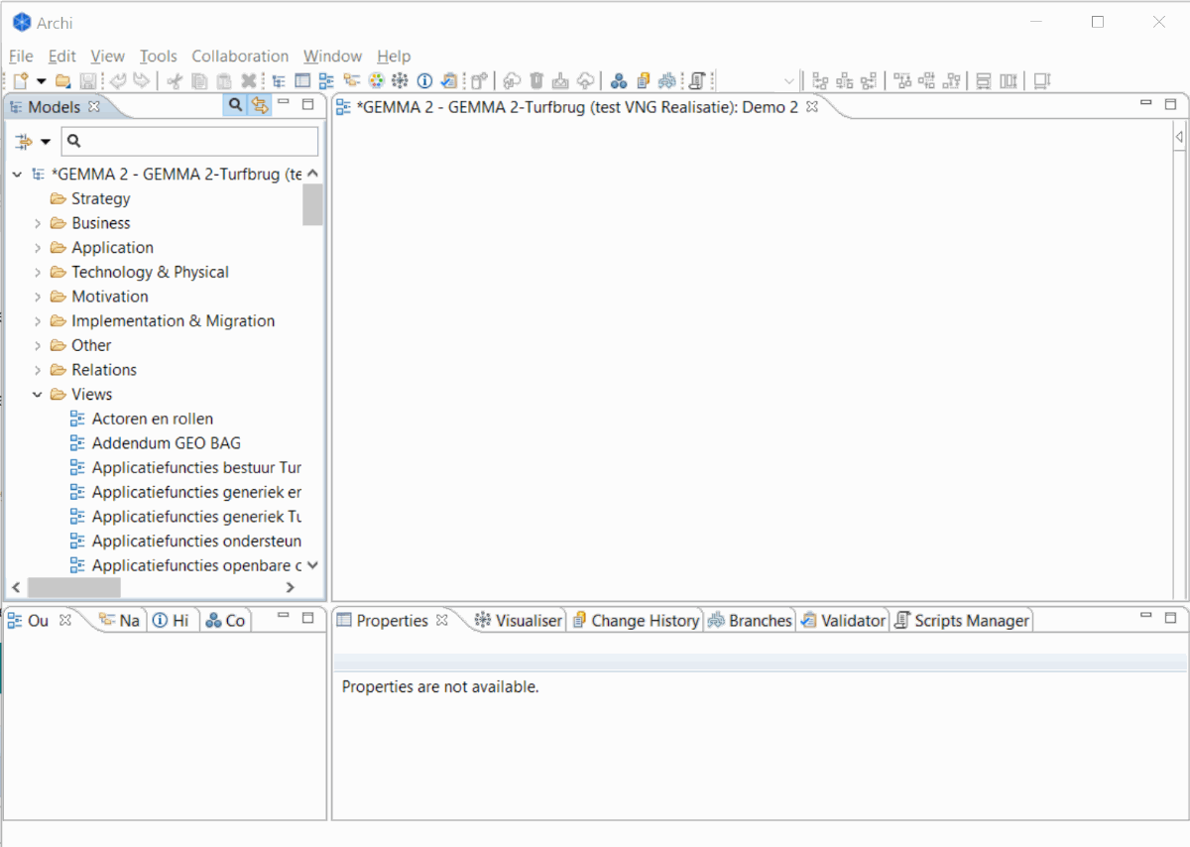The width and height of the screenshot is (1190, 847).
Task: Expand the Implementation & Migration folder
Action: [38, 321]
